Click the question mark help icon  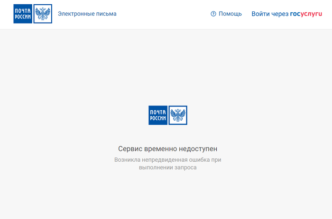click(213, 14)
